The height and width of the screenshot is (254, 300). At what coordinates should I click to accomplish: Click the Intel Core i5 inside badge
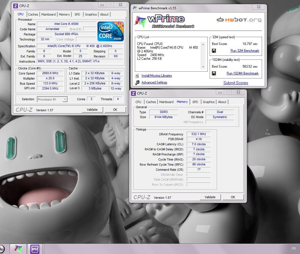(x=110, y=31)
